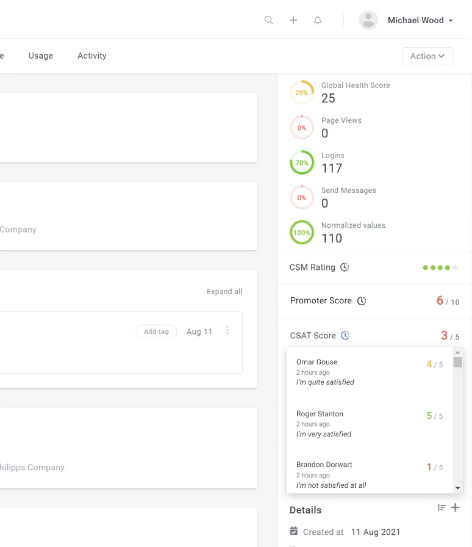Open the Action dropdown button
Image resolution: width=472 pixels, height=547 pixels.
point(427,56)
